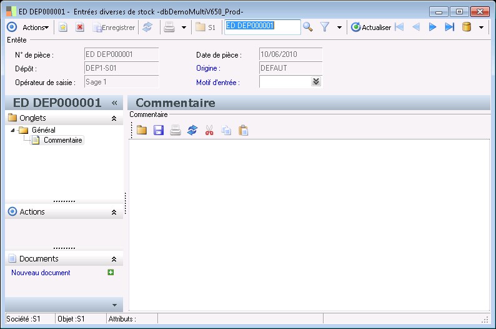Click the Actualiser button
The height and width of the screenshot is (329, 496).
click(371, 28)
